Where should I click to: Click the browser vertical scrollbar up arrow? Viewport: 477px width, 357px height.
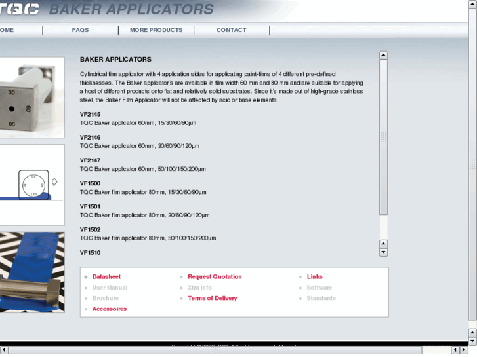472,4
